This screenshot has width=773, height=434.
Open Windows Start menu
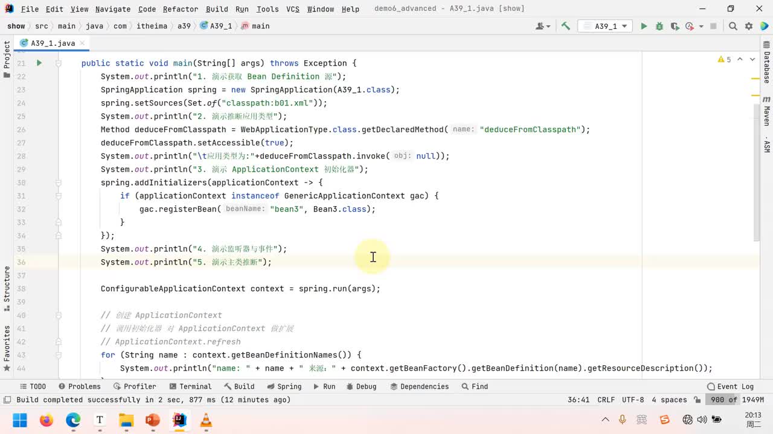20,420
